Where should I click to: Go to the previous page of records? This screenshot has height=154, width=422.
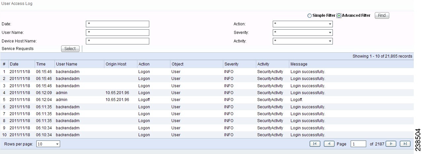point(329,144)
